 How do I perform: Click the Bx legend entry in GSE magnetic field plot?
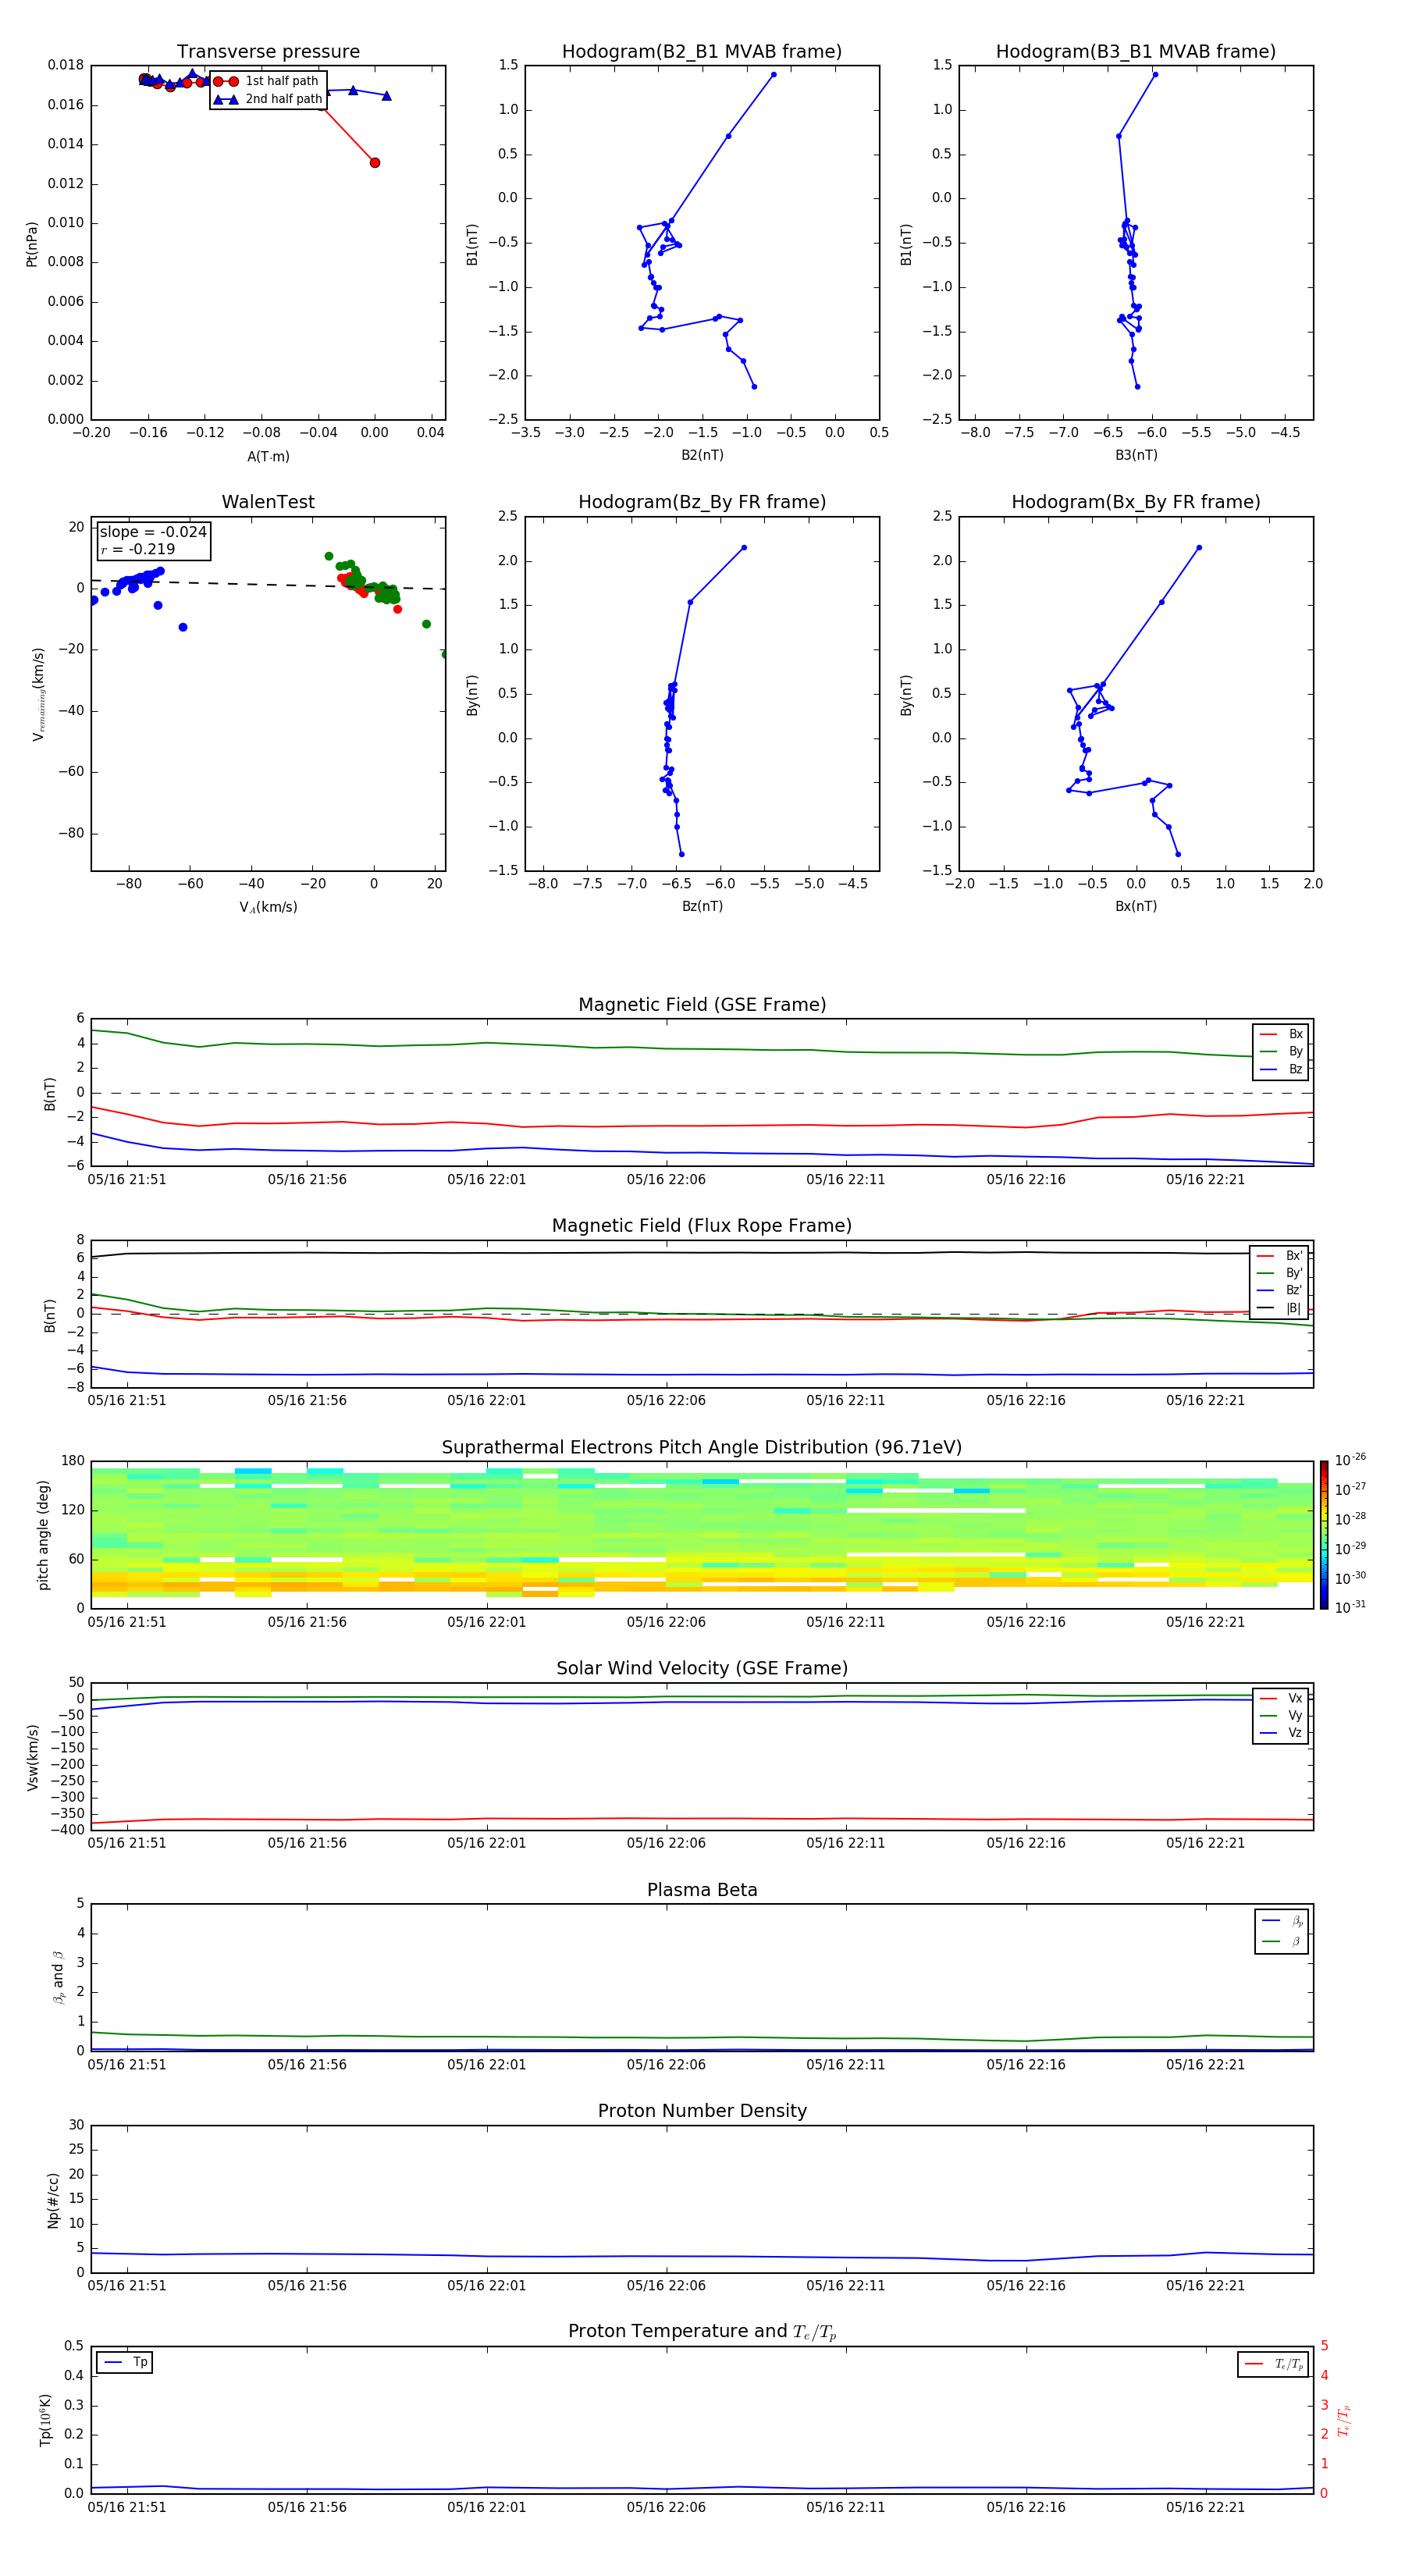pos(1281,1034)
